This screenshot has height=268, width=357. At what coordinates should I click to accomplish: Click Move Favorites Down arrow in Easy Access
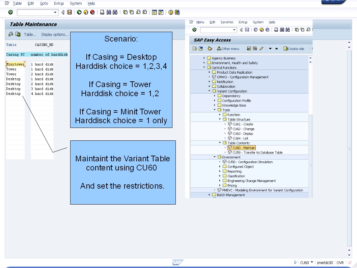270,49
